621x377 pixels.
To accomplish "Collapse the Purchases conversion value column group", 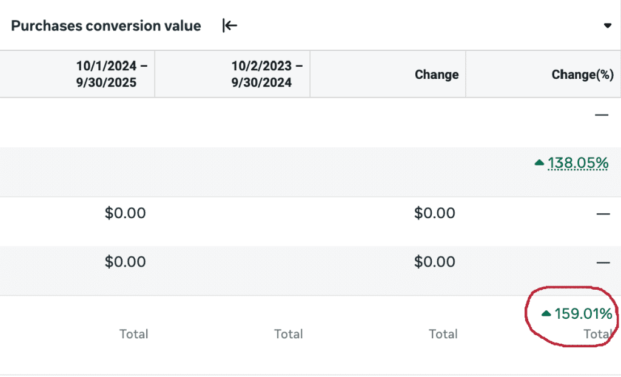I will tap(230, 25).
